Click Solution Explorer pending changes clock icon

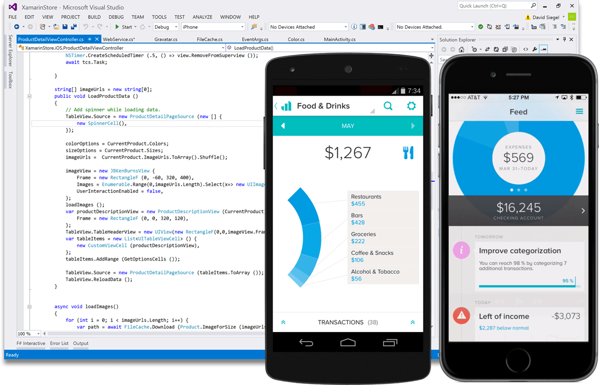click(x=474, y=49)
